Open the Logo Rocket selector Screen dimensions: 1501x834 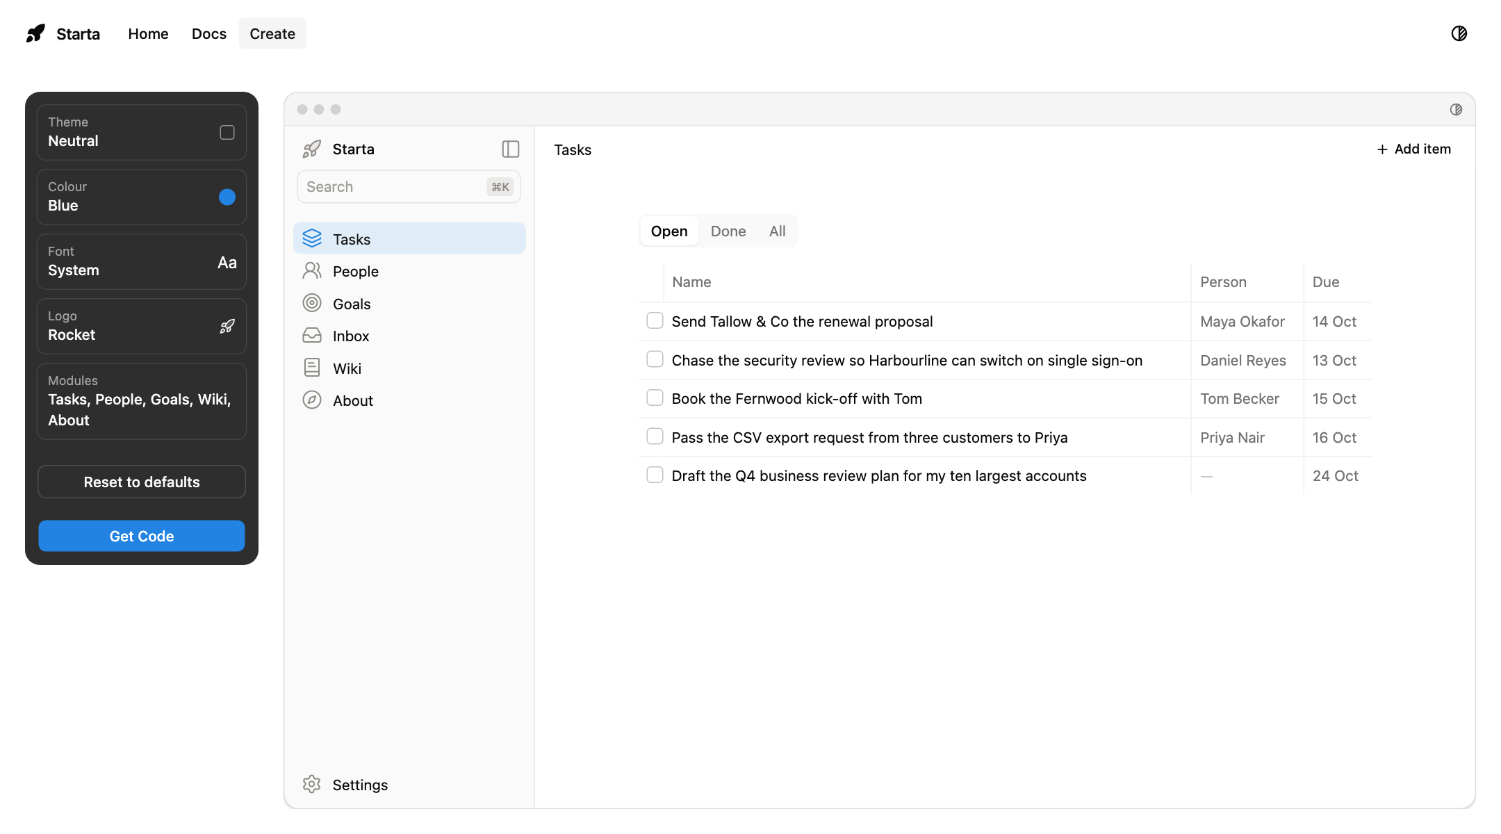(x=142, y=326)
